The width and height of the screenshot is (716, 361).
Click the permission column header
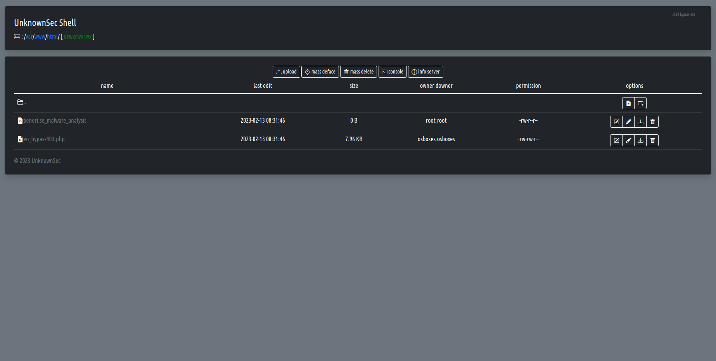528,86
